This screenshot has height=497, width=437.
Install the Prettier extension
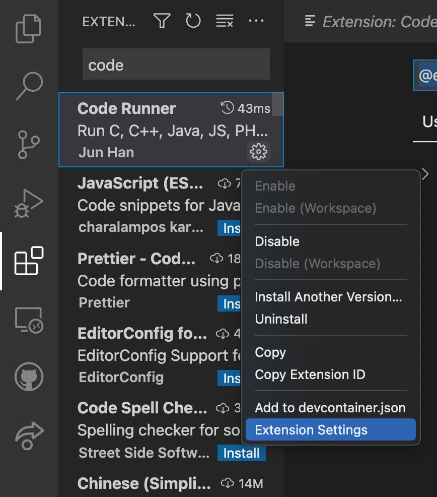click(x=229, y=303)
